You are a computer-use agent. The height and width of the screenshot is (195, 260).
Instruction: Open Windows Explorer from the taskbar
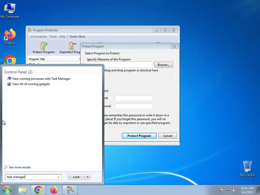pos(23,190)
